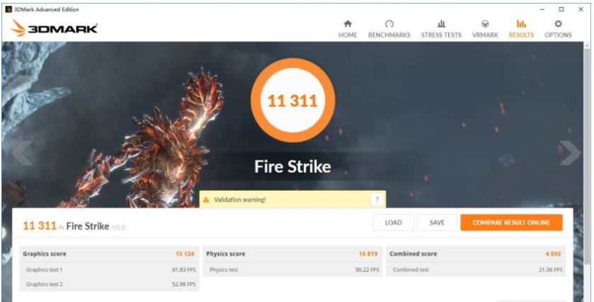This screenshot has width=594, height=302.
Task: Open the validation warning help question mark
Action: 377,200
